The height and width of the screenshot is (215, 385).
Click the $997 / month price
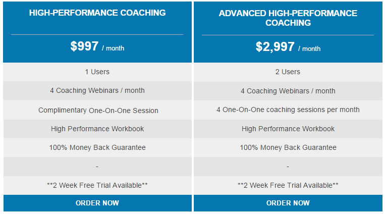tap(97, 47)
